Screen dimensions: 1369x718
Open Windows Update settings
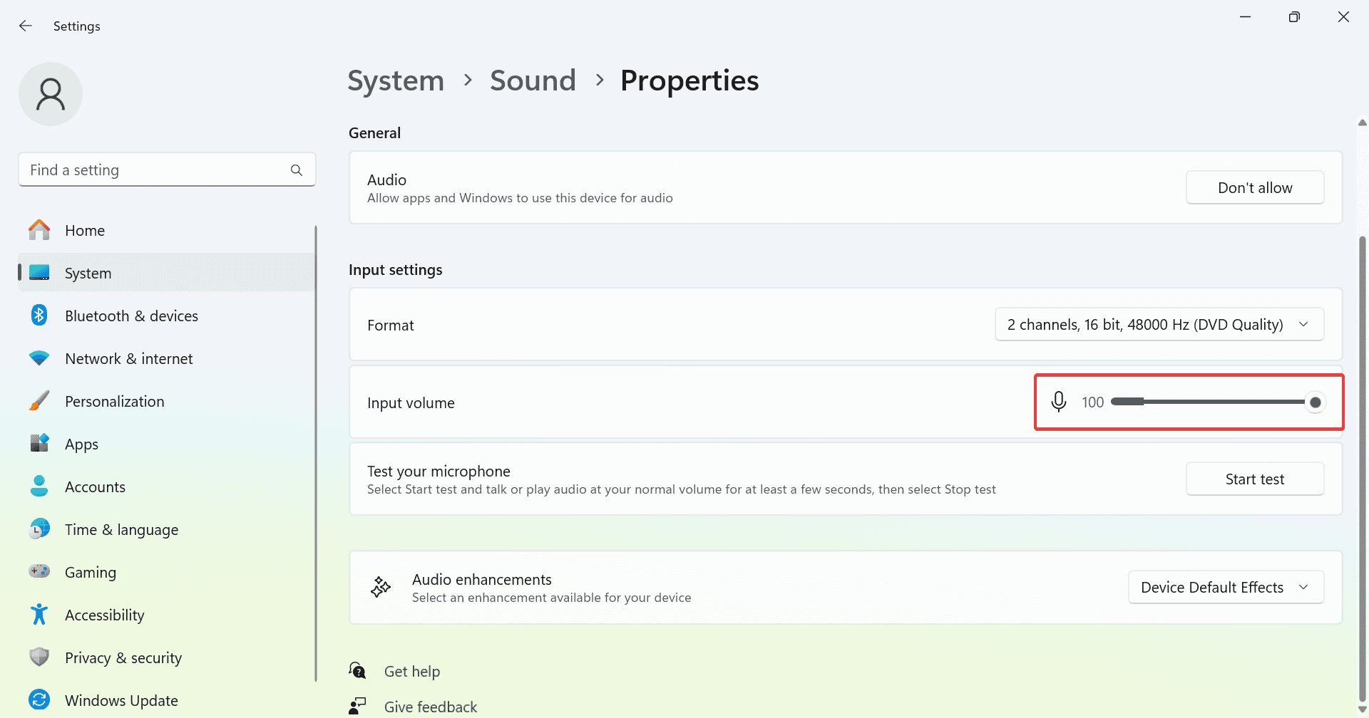tap(166, 700)
